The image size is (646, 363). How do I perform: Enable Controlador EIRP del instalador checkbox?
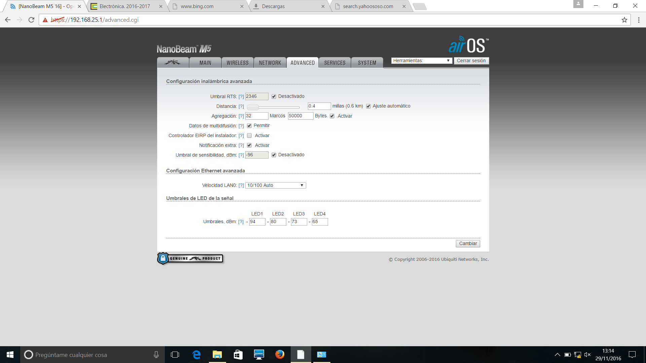249,135
